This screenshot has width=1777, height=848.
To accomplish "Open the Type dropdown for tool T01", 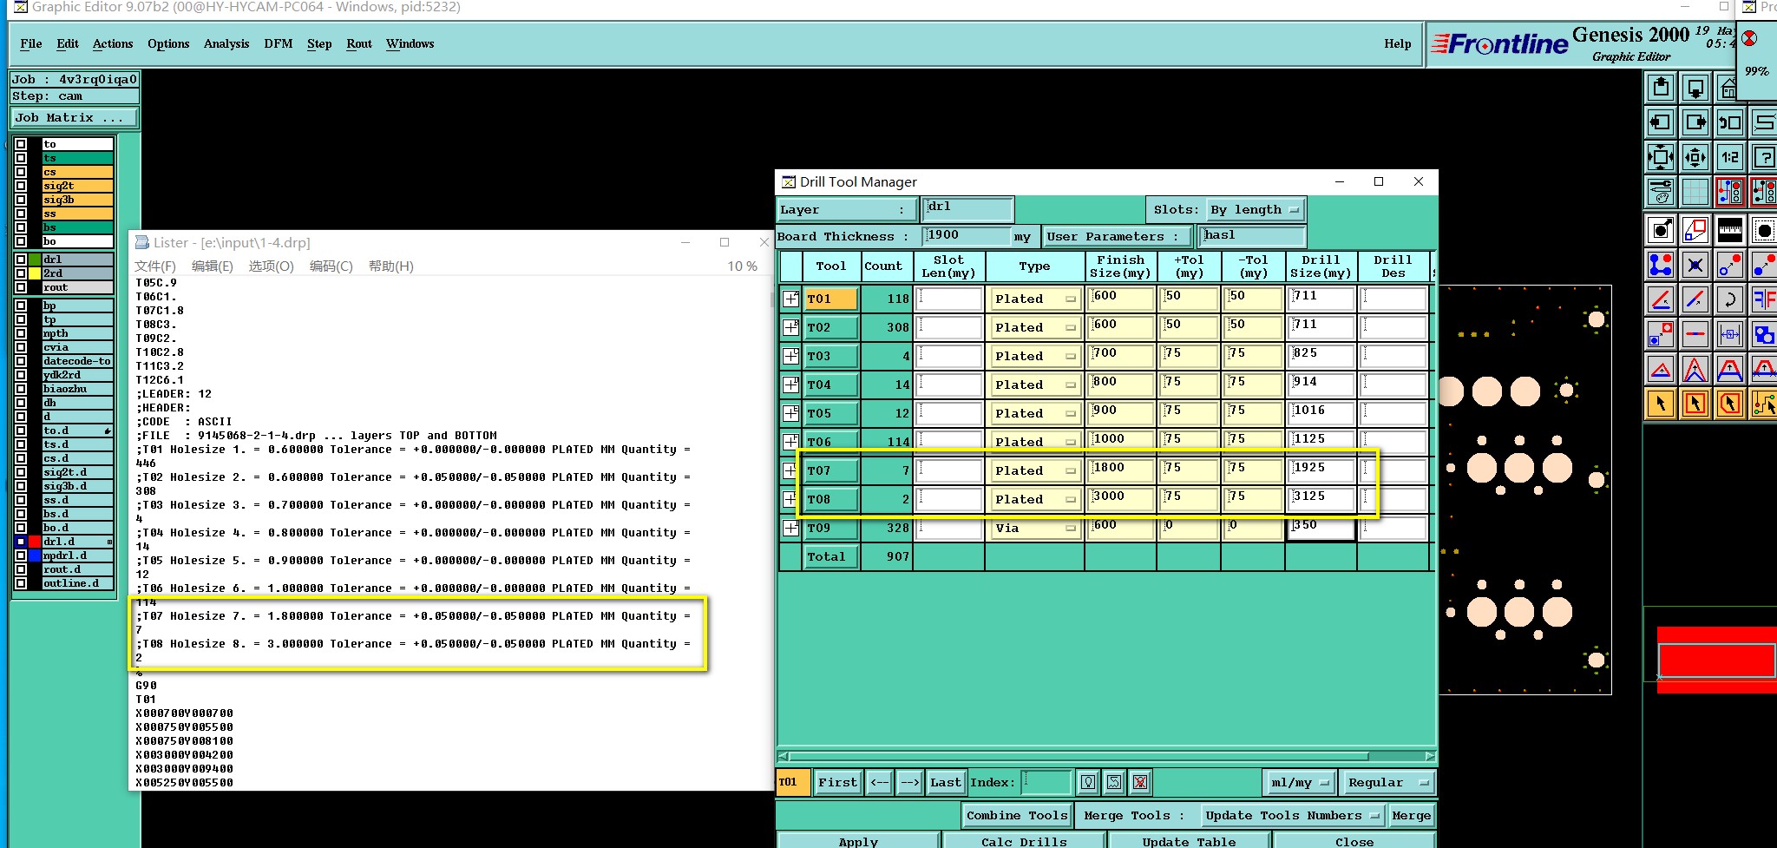I will click(x=1034, y=299).
